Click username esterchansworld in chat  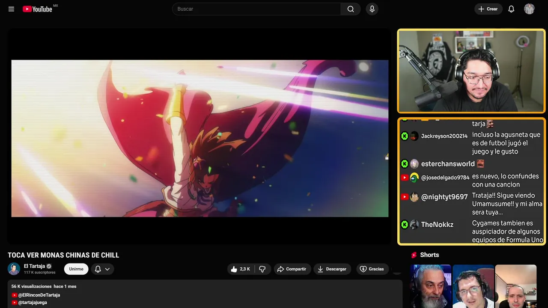click(448, 164)
